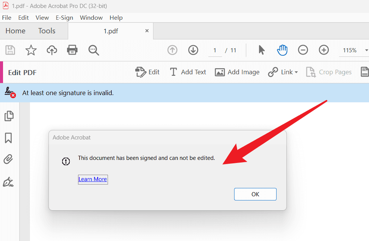The width and height of the screenshot is (369, 241).
Task: Zoom in with the plus icon
Action: tap(324, 50)
